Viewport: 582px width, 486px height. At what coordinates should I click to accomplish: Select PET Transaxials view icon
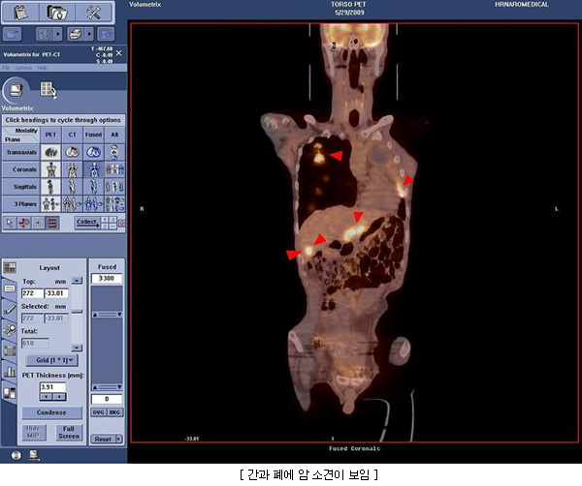(51, 151)
